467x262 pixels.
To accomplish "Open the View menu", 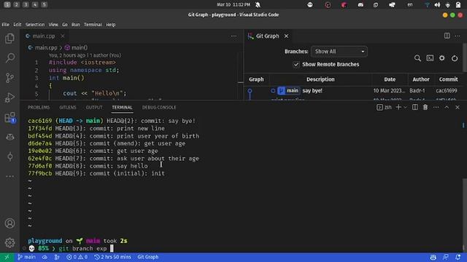I will [53, 25].
